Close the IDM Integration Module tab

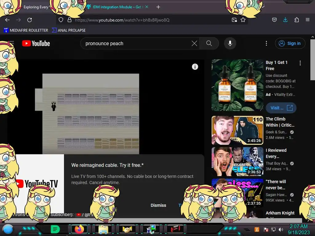click(x=147, y=7)
